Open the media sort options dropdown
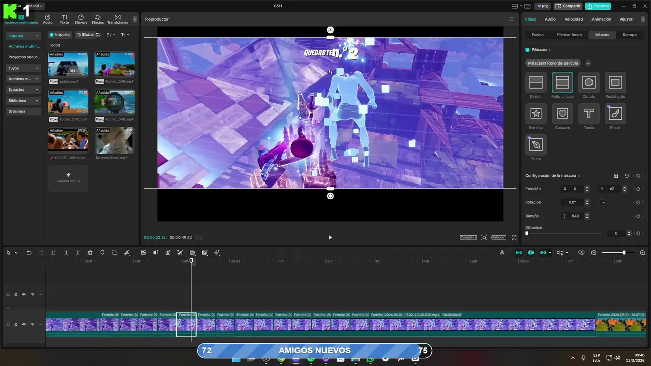Image resolution: width=651 pixels, height=366 pixels. [x=111, y=35]
